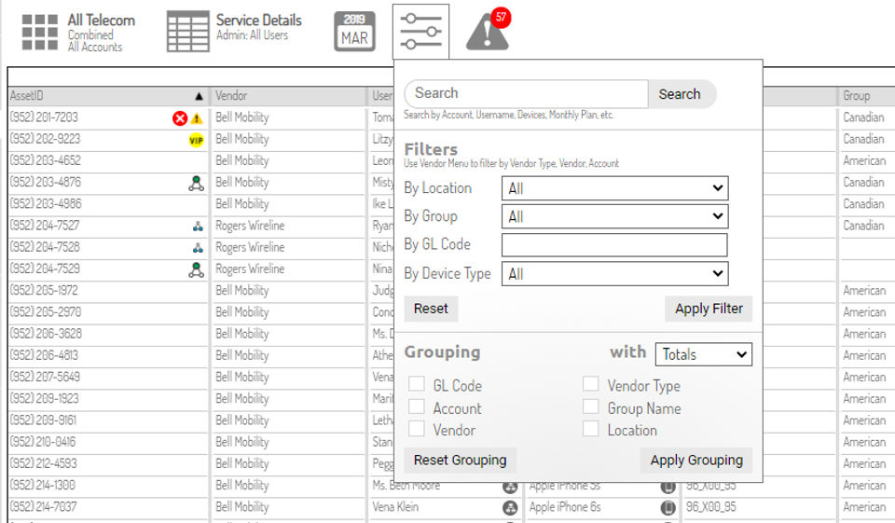Select asset (952) 205-1972
895x523 pixels.
pyautogui.click(x=44, y=291)
